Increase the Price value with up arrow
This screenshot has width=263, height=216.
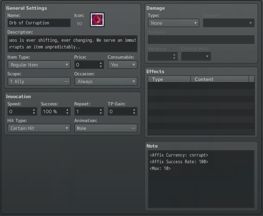coord(101,63)
